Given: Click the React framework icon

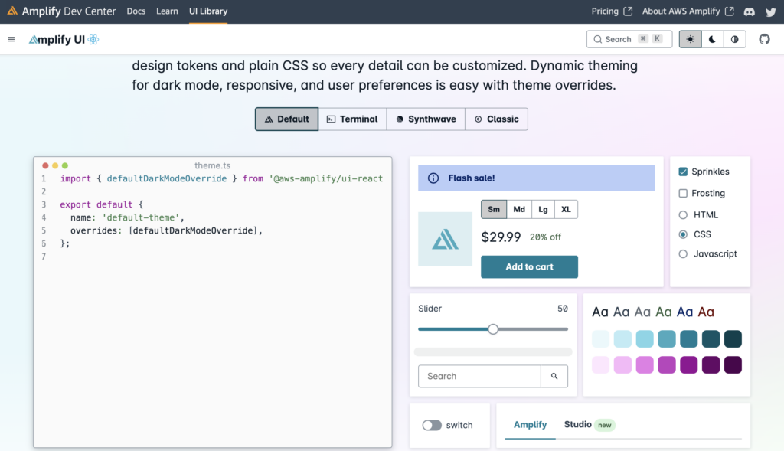Looking at the screenshot, I should (93, 40).
